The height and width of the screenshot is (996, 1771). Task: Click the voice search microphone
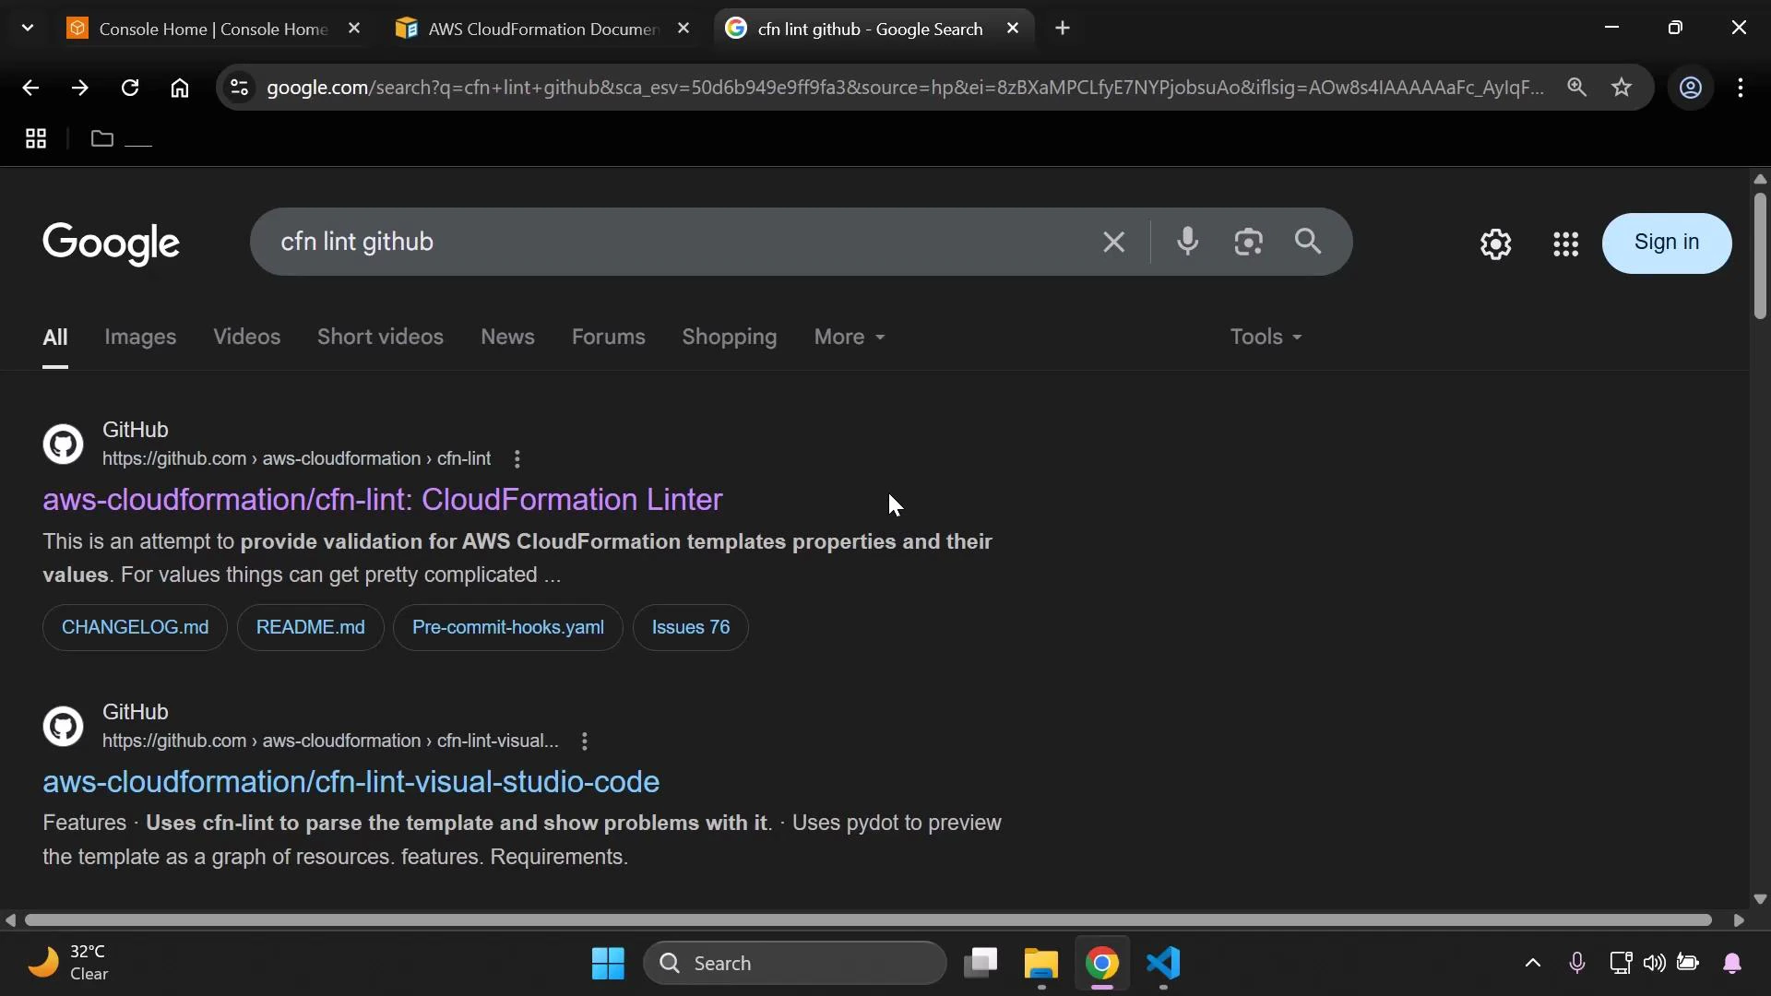(x=1188, y=242)
